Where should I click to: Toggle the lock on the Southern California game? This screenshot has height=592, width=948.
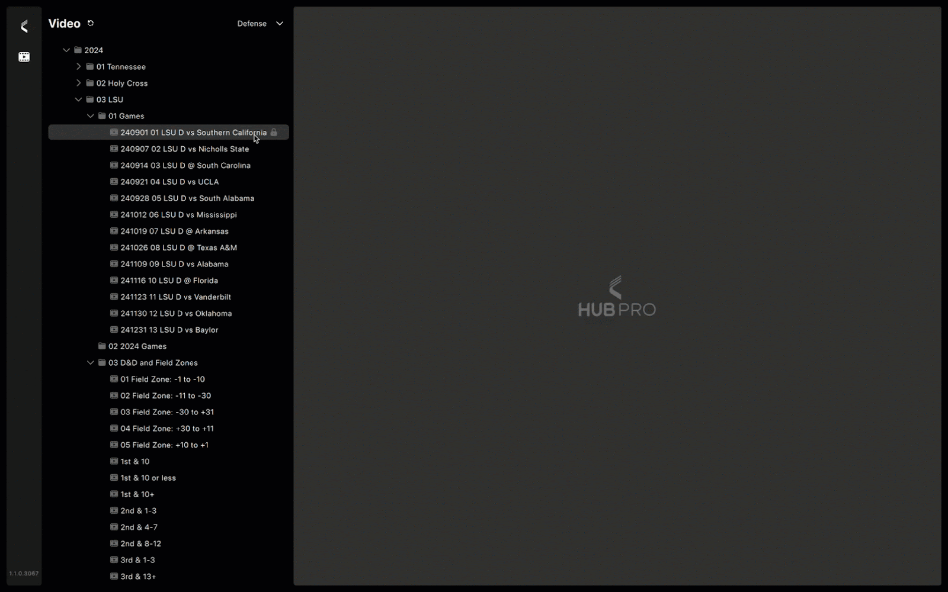click(274, 132)
